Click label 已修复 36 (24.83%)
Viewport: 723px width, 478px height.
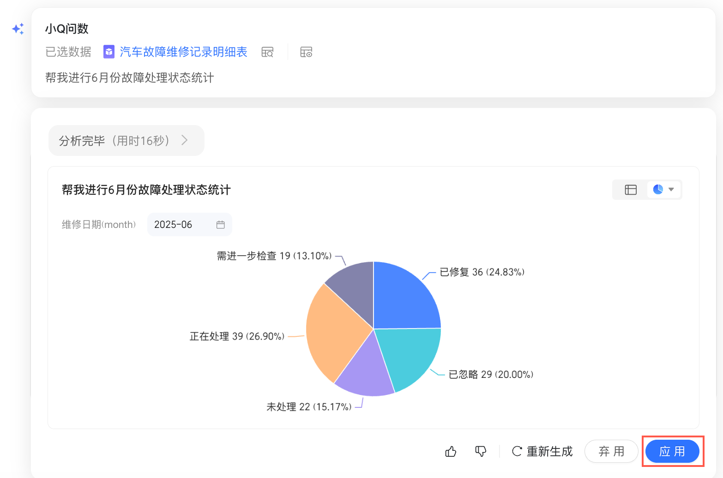pos(482,272)
